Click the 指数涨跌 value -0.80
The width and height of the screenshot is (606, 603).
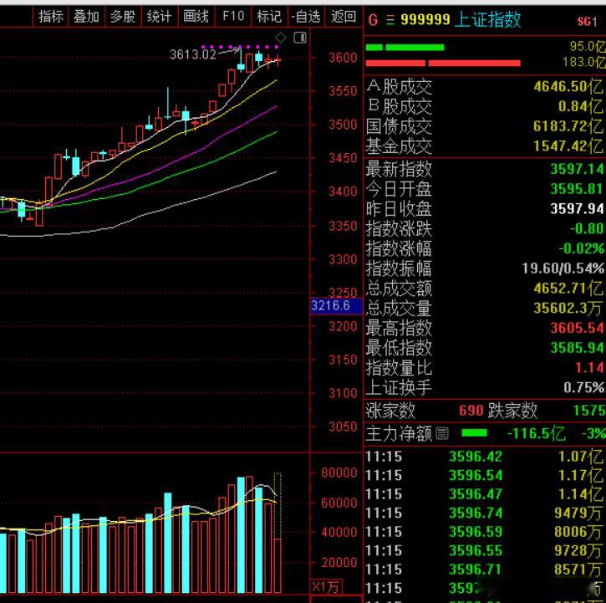point(587,228)
